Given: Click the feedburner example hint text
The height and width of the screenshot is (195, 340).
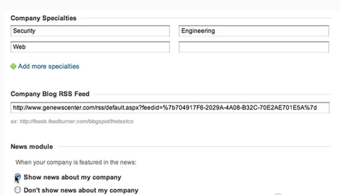Looking at the screenshot, I should tap(72, 121).
